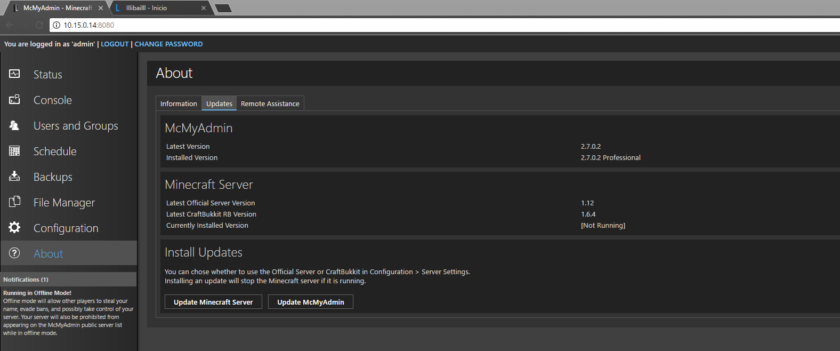Click the McMyAdmin section heading
840x351 pixels.
pyautogui.click(x=199, y=128)
